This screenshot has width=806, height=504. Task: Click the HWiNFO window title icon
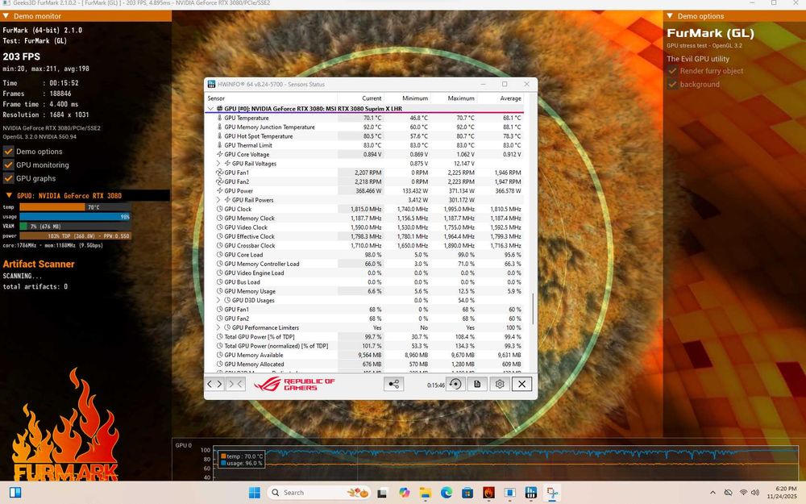(x=211, y=85)
